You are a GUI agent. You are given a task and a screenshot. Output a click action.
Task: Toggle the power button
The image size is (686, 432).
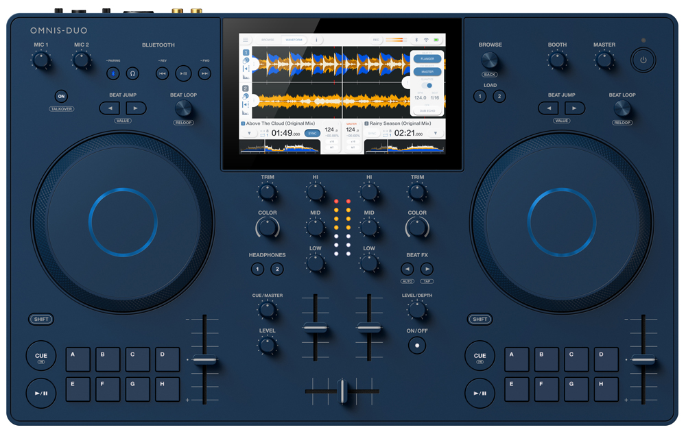pos(643,60)
